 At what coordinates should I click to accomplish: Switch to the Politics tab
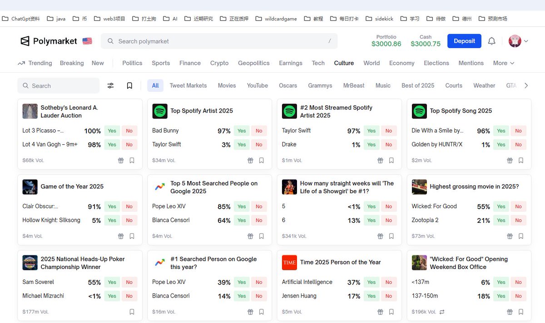(x=132, y=63)
